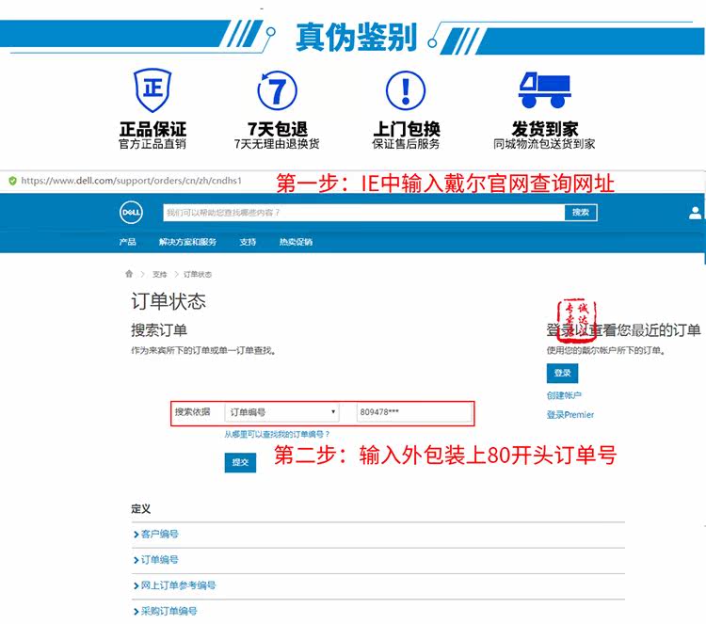Go to 支持 breadcrumb link
This screenshot has width=706, height=624.
pos(159,274)
